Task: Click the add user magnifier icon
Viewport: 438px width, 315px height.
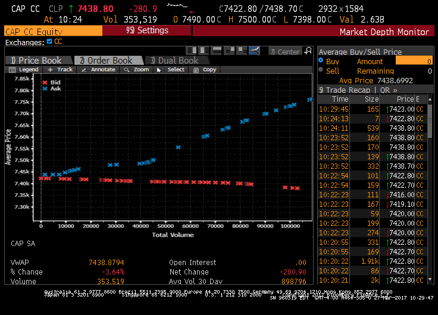Action: click(x=308, y=51)
